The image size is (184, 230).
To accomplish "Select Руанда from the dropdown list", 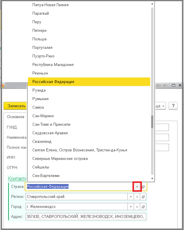I will tap(89, 90).
